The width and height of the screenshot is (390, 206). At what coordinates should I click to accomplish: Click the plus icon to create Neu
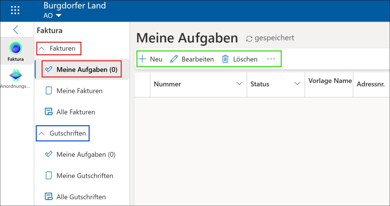point(142,59)
